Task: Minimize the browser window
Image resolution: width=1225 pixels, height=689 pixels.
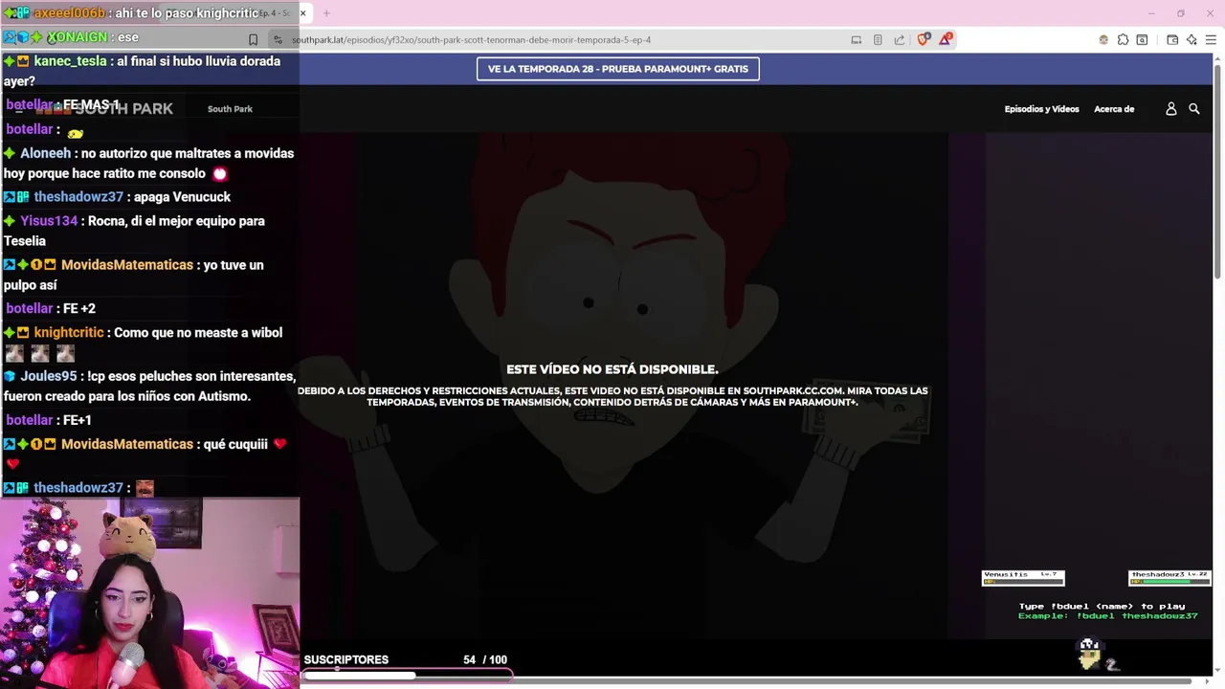Action: (x=1151, y=13)
